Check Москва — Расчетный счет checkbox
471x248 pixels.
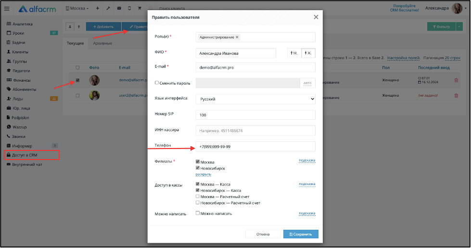click(198, 197)
